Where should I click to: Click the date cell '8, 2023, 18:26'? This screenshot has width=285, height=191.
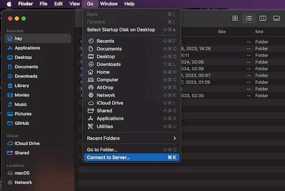point(196,49)
